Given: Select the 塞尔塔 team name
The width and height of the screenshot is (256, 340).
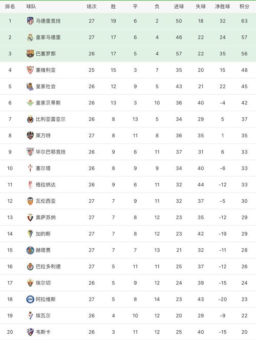Looking at the screenshot, I should point(43,168).
